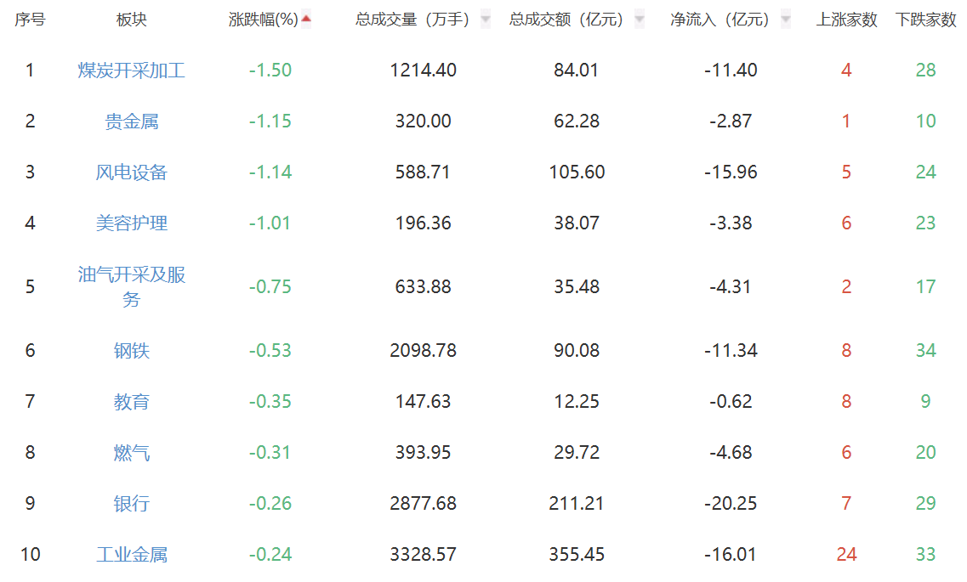Open the 煤炭开采加工 sector link
Image resolution: width=967 pixels, height=582 pixels.
(x=131, y=71)
